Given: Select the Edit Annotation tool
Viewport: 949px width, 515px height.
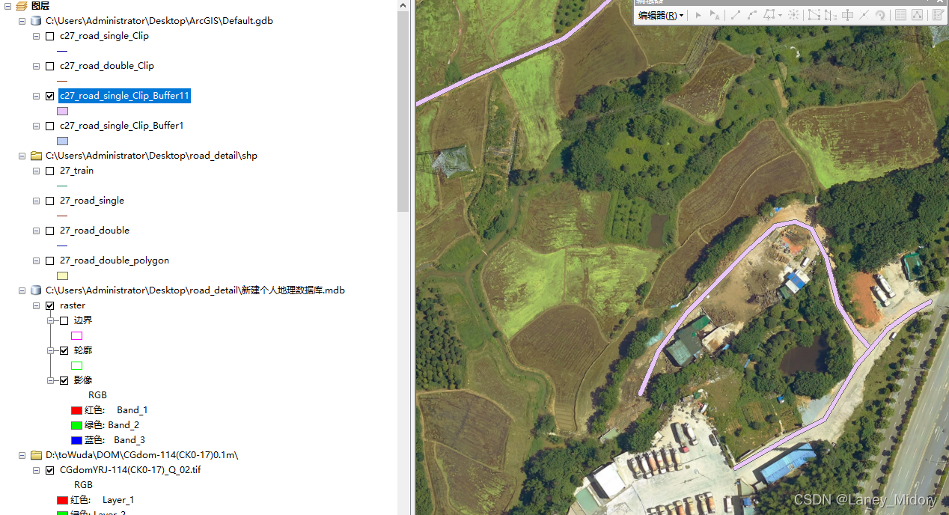Looking at the screenshot, I should coord(715,15).
